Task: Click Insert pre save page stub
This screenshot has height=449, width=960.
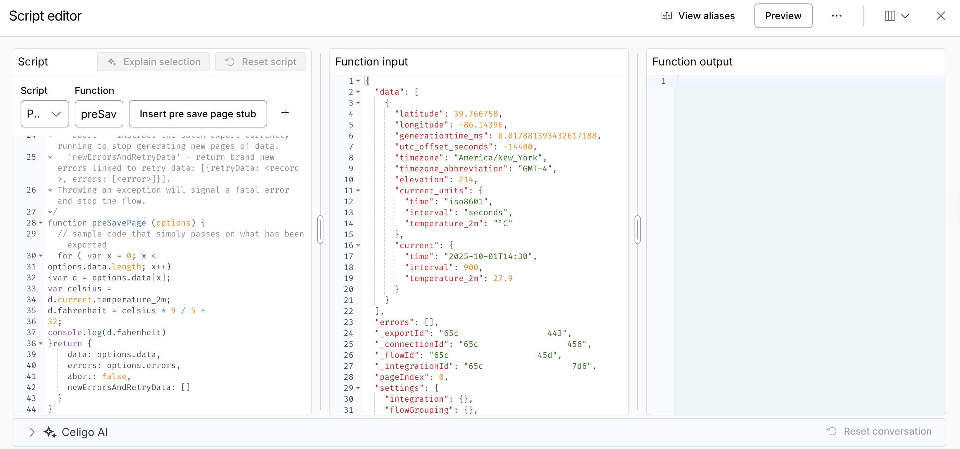Action: (x=198, y=114)
